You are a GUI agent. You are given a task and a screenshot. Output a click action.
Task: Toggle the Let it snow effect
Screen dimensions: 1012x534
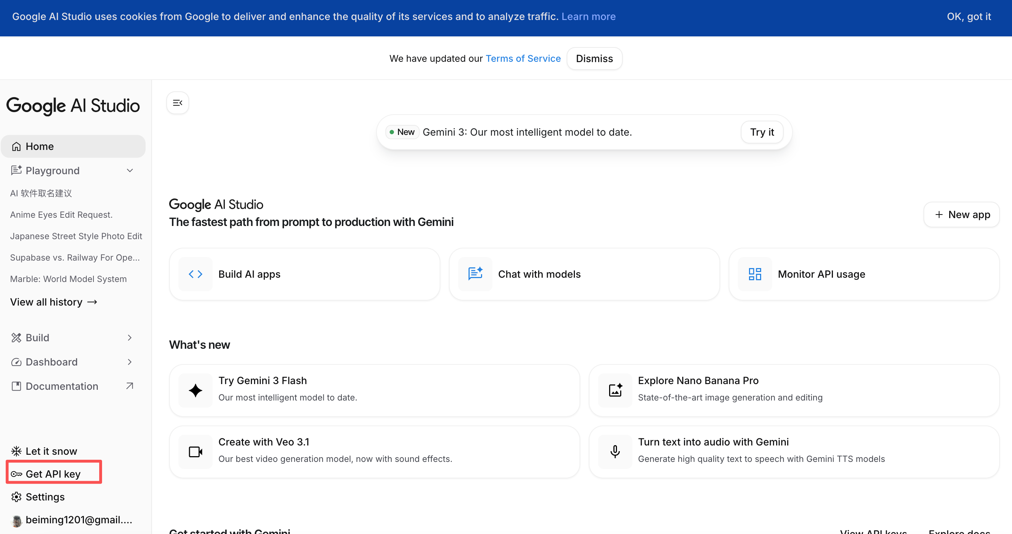pos(44,451)
